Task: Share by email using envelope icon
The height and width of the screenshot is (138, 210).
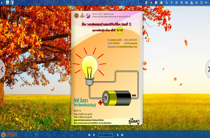Action: click(187, 2)
